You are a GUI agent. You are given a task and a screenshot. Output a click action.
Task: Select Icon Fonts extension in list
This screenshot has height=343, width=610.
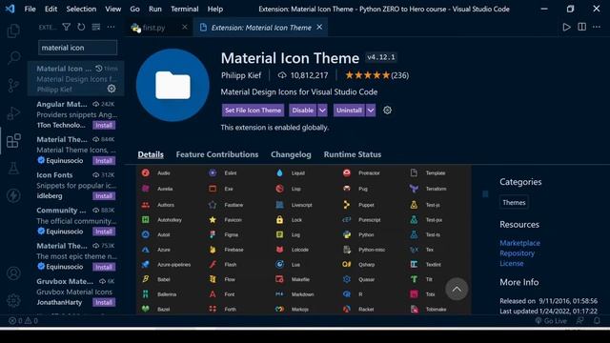pos(76,185)
